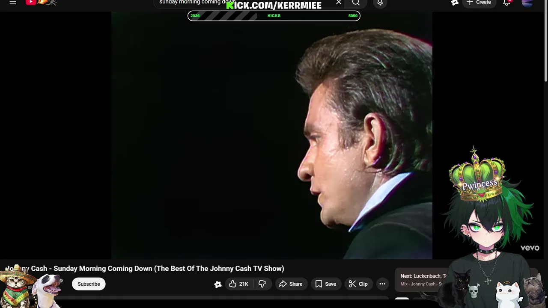The height and width of the screenshot is (308, 548).
Task: Open the Create menu
Action: (479, 3)
